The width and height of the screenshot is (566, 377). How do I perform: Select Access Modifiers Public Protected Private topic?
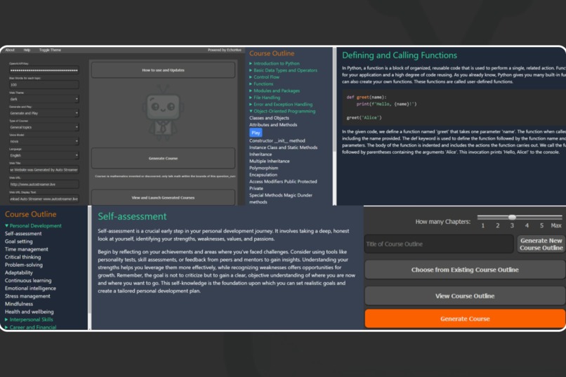[283, 185]
